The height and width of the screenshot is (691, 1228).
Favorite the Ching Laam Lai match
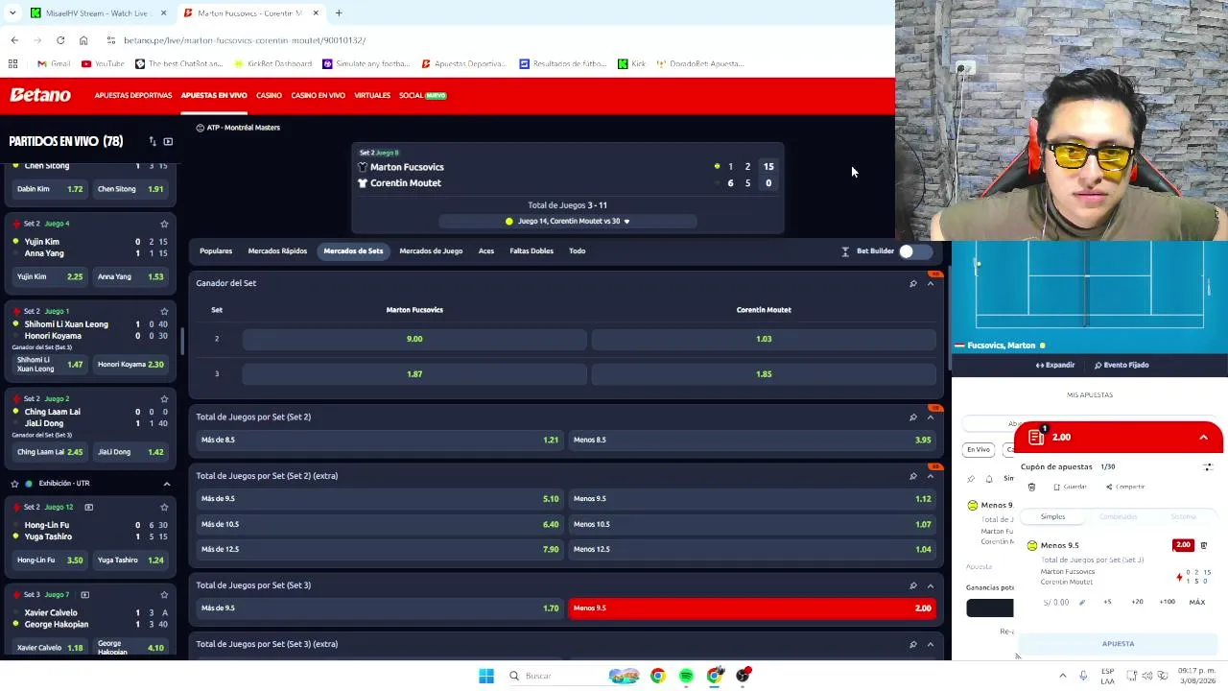pos(164,398)
